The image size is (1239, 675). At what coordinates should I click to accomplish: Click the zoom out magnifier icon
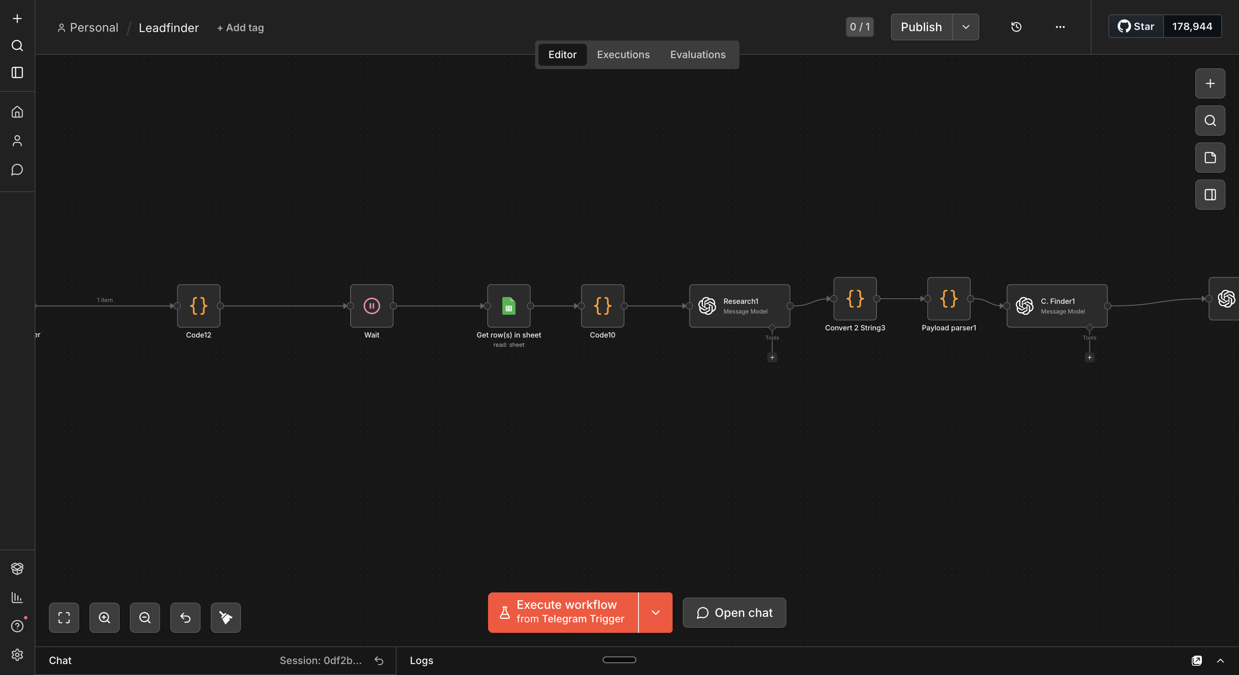coord(145,617)
